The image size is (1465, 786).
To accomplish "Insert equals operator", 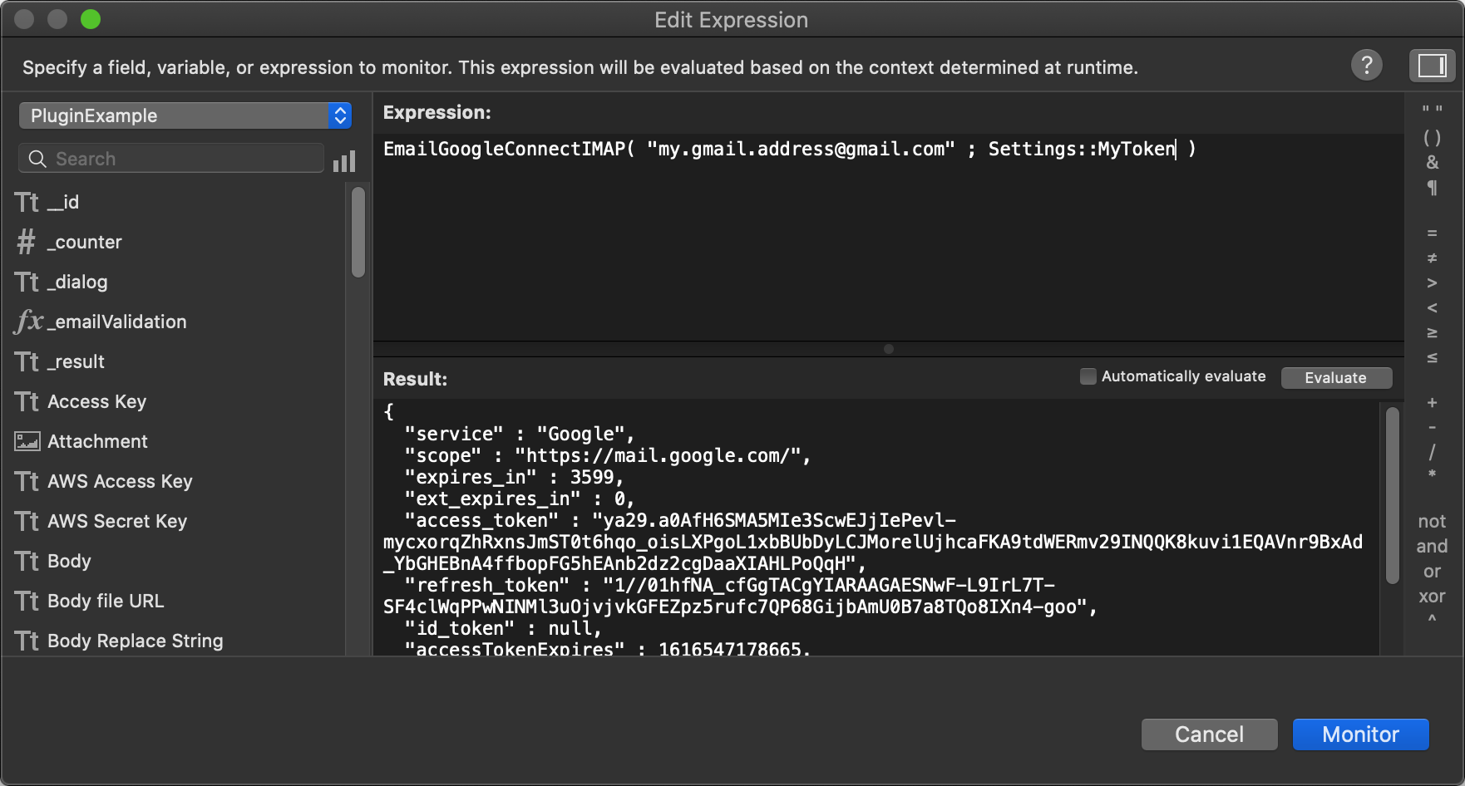I will point(1432,233).
